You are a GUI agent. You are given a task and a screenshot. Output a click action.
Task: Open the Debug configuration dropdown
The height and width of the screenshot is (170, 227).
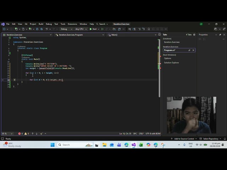point(66,29)
